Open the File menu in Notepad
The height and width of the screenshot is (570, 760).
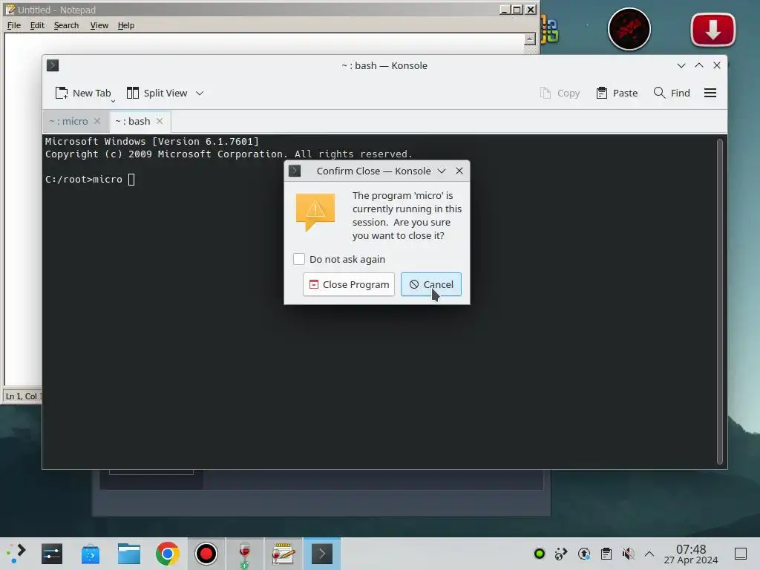(14, 25)
